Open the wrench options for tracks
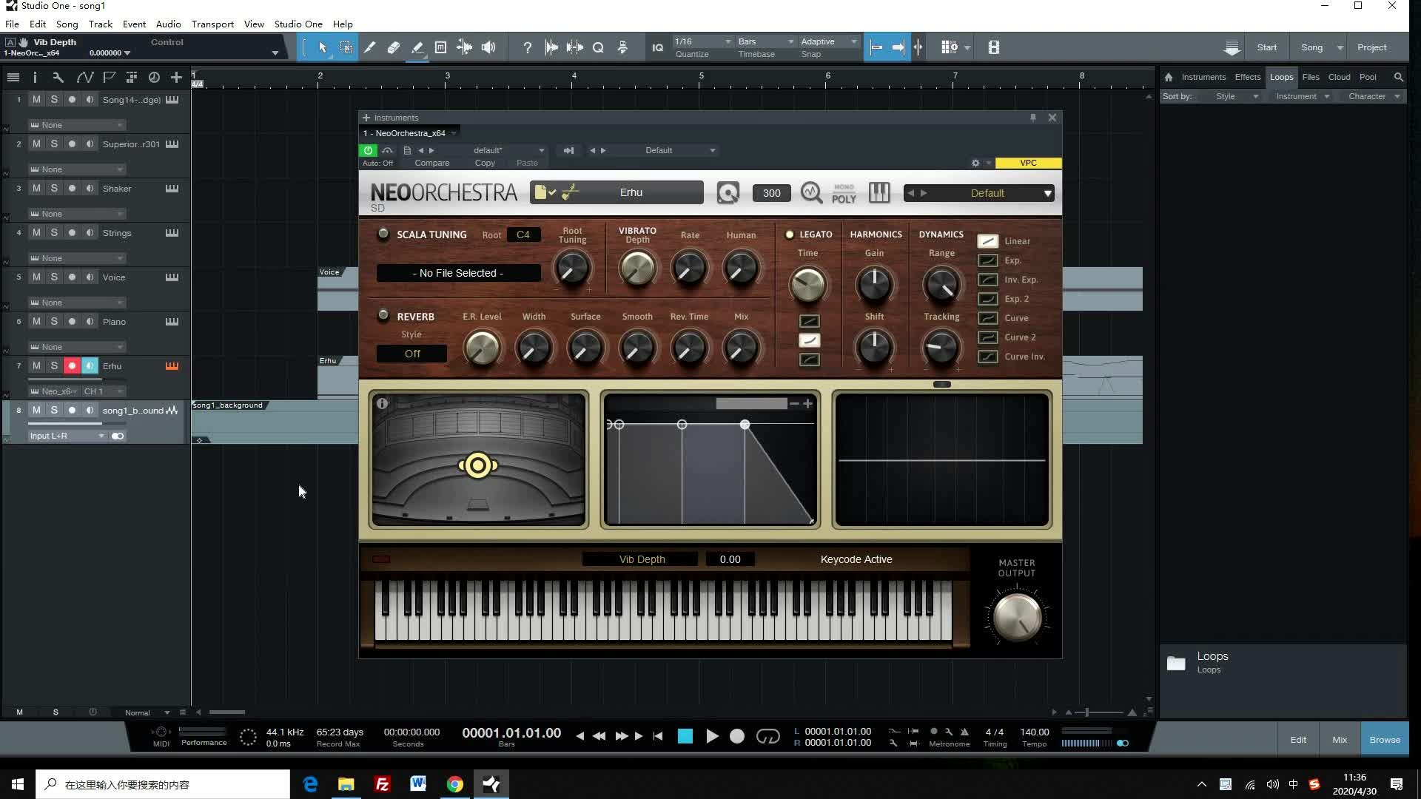The height and width of the screenshot is (799, 1421). [58, 77]
